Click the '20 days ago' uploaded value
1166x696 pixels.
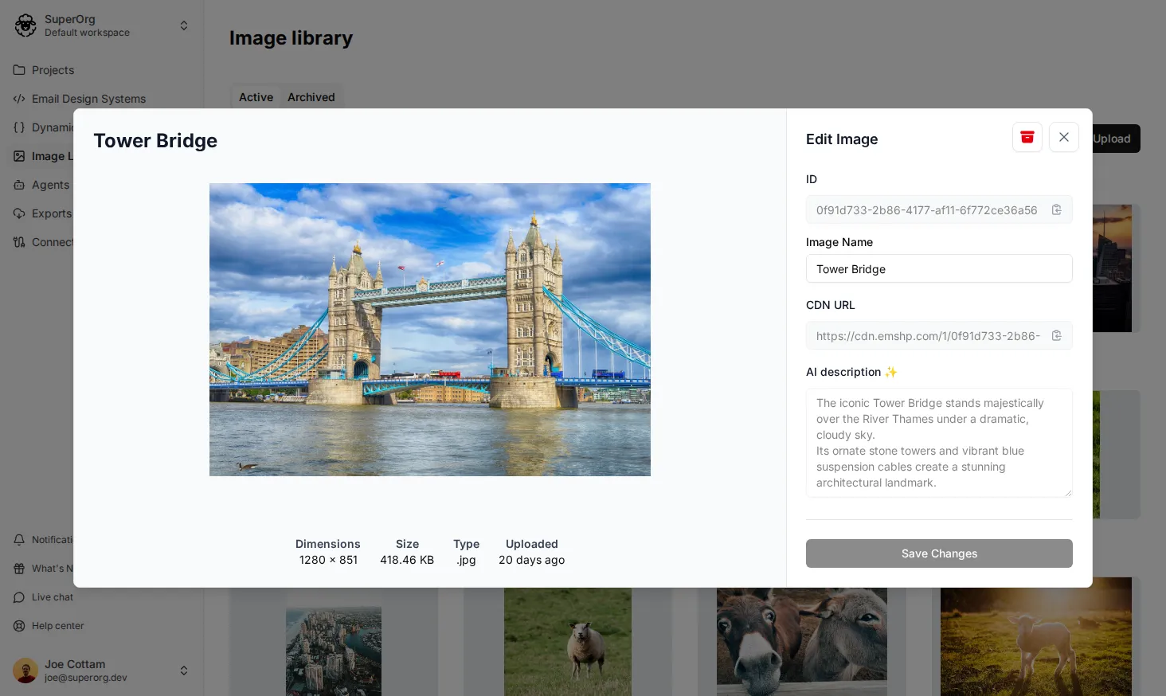point(532,560)
